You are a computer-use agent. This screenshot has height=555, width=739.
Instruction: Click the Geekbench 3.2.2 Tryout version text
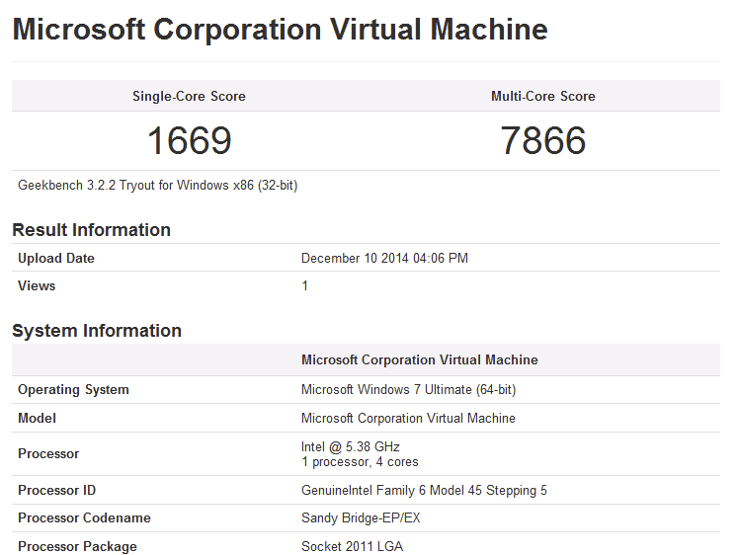point(157,186)
